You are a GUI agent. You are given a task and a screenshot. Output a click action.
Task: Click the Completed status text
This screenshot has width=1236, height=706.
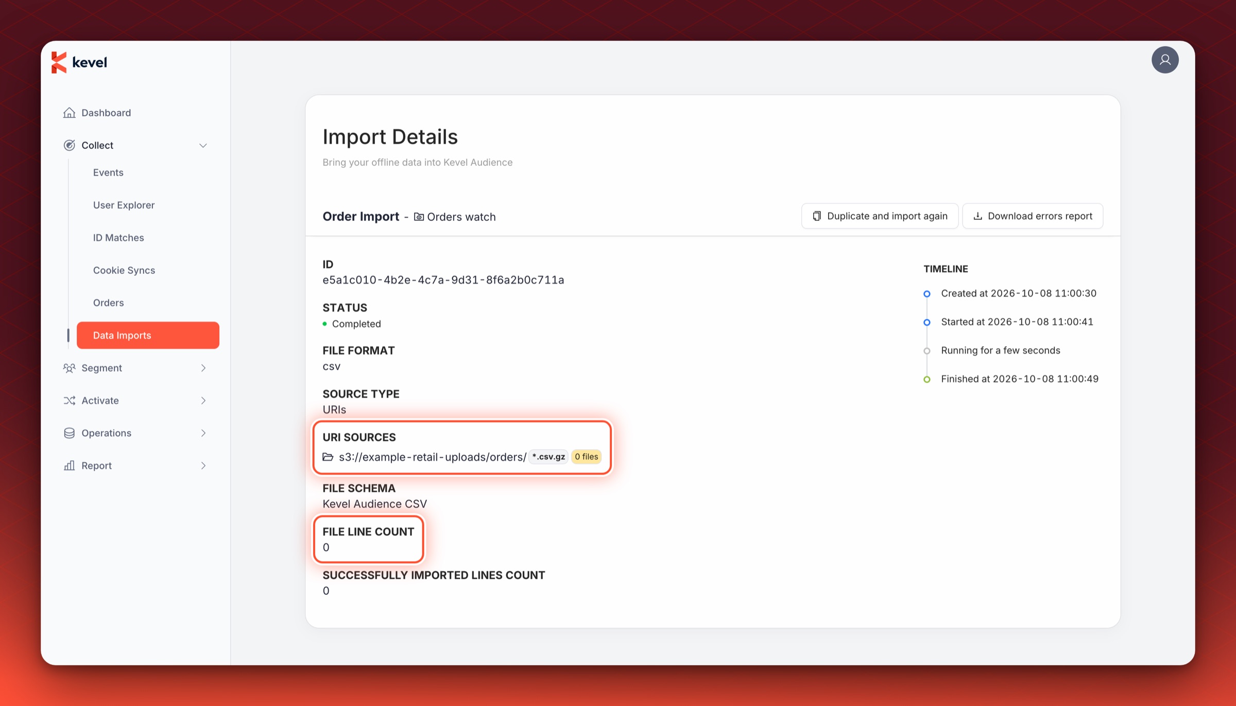(x=356, y=324)
